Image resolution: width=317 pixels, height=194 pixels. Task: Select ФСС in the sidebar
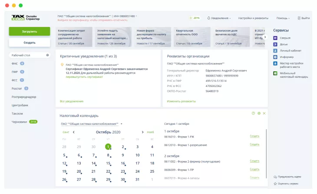pos(15,80)
